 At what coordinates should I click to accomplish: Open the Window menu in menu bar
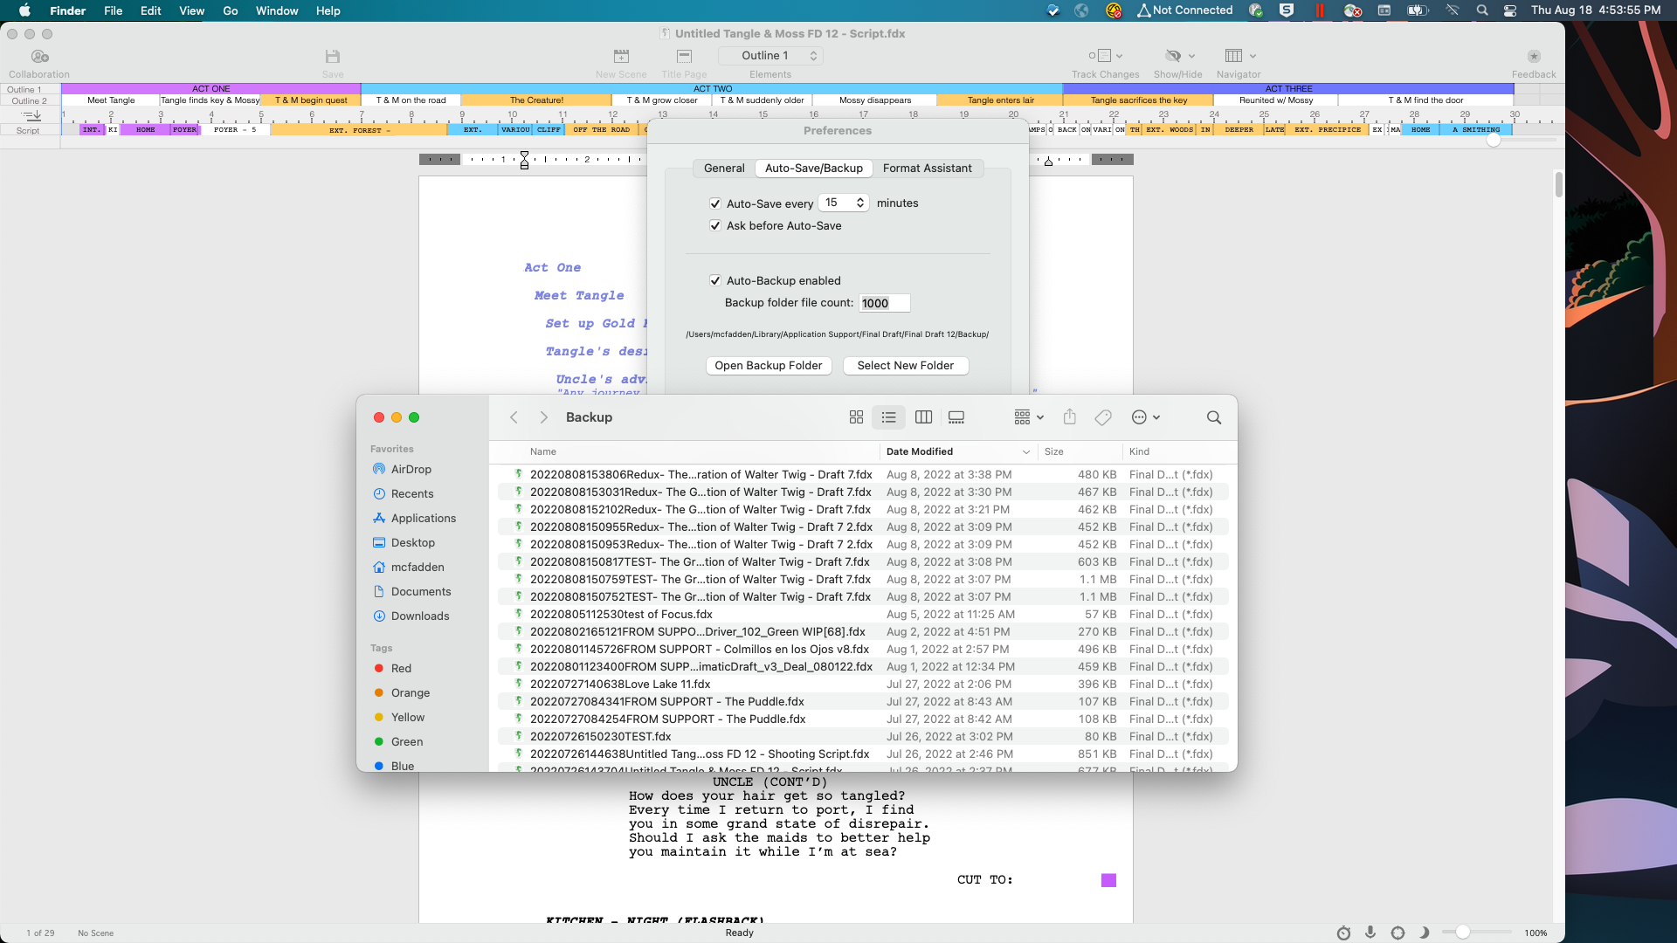(x=277, y=10)
